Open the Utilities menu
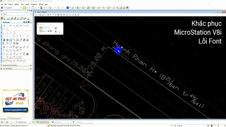226x127 pixels. click(27, 5)
